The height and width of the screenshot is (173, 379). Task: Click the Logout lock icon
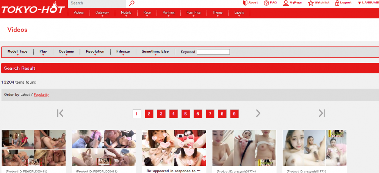click(x=337, y=3)
